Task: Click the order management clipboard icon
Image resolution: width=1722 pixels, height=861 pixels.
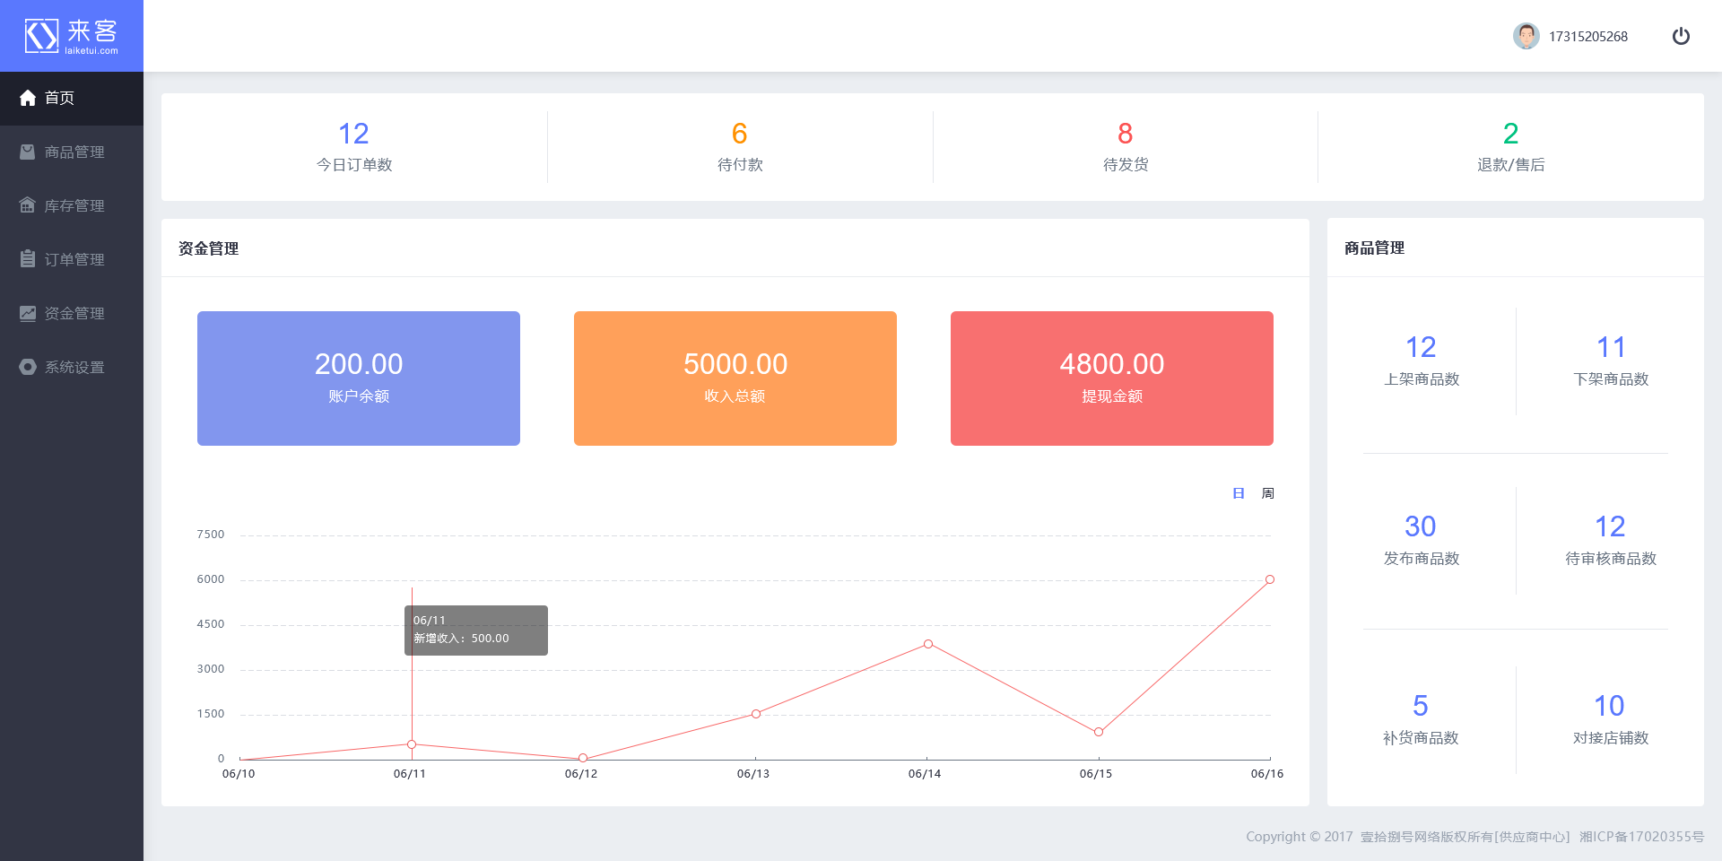Action: point(28,259)
